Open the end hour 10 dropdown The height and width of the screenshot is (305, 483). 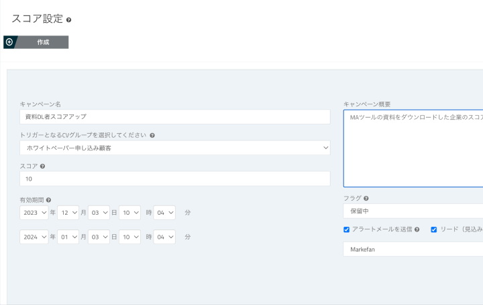coord(129,237)
